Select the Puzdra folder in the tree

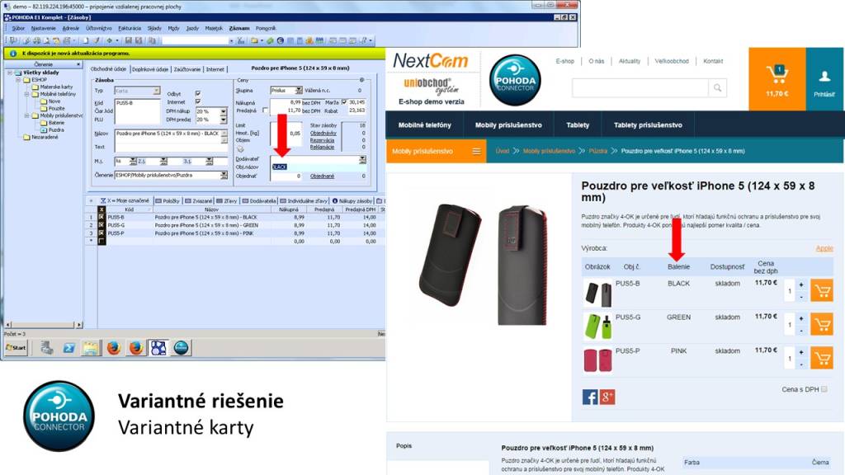click(x=57, y=129)
